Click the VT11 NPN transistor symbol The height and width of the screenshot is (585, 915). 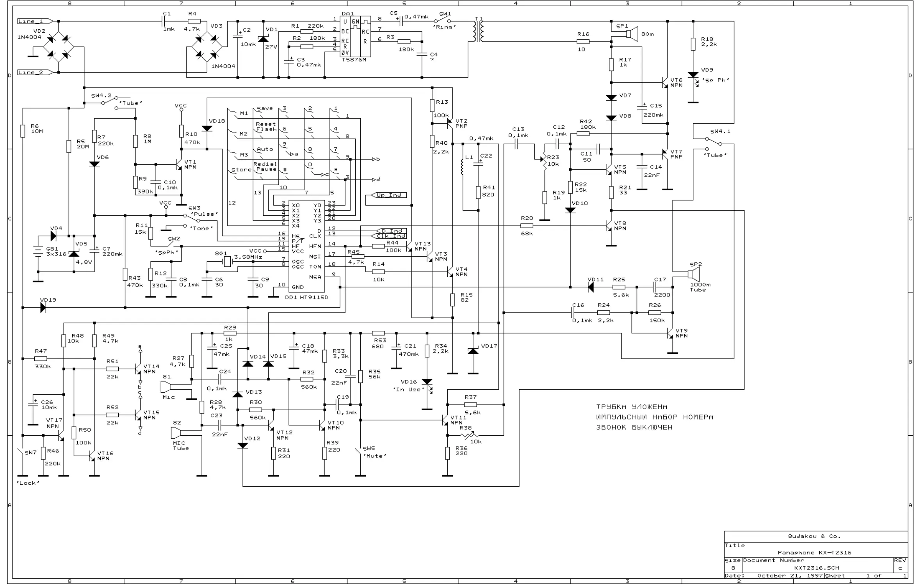pos(445,420)
